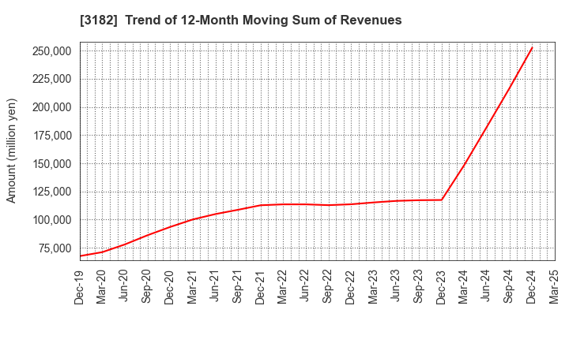Click the '125,000' y-axis value
This screenshot has width=569, height=347.
coord(53,192)
